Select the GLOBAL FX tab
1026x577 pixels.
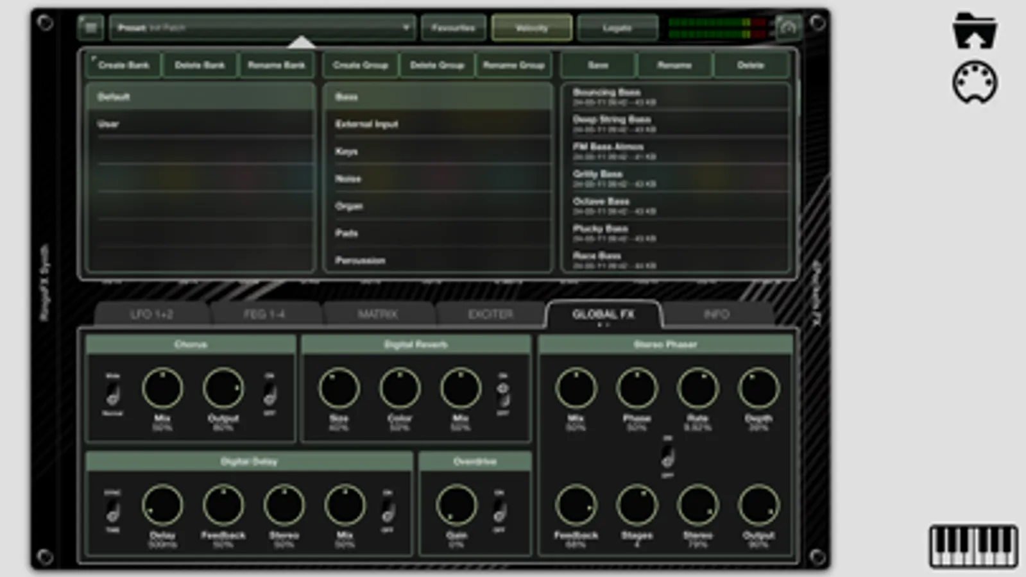(603, 314)
